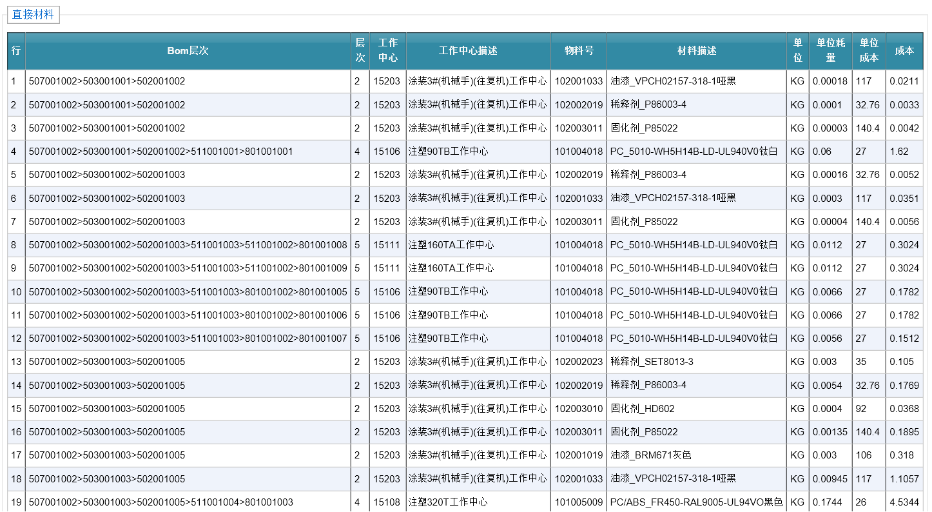Select Bom path ending 801001008 in row 8
Viewport: 932px width, 512px height.
coord(188,245)
